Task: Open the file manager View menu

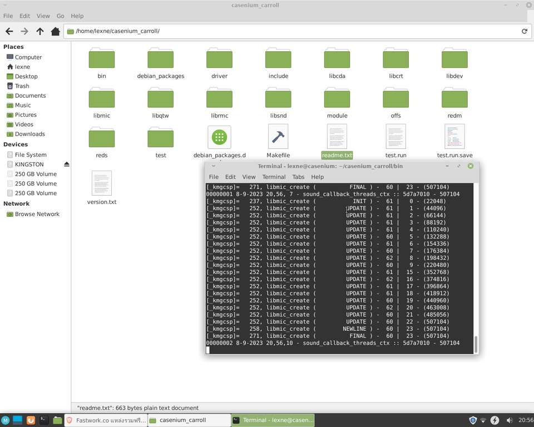Action: coord(43,16)
